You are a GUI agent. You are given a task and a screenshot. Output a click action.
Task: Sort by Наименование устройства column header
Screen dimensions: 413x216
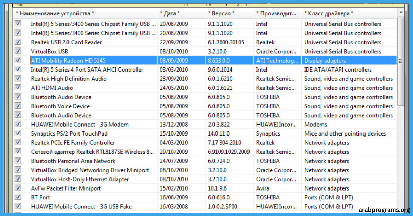click(85, 14)
